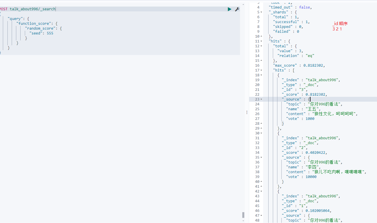This screenshot has height=223, width=377.
Task: Click the content "狼儿不吃肉啊，嘿嘿嘿嘿" line
Action: click(326, 172)
